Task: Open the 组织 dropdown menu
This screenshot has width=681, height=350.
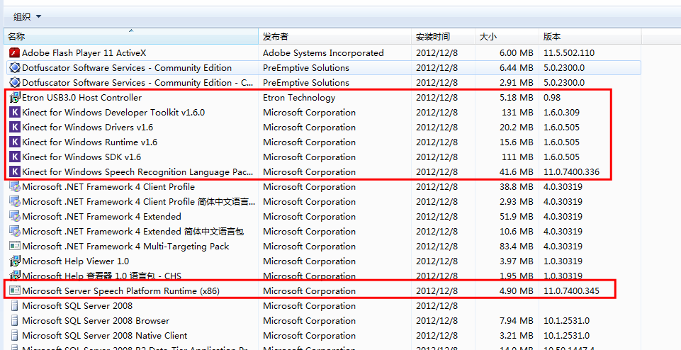Action: click(27, 16)
